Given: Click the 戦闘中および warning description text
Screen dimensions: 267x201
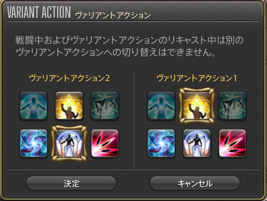Looking at the screenshot, I should point(129,46).
